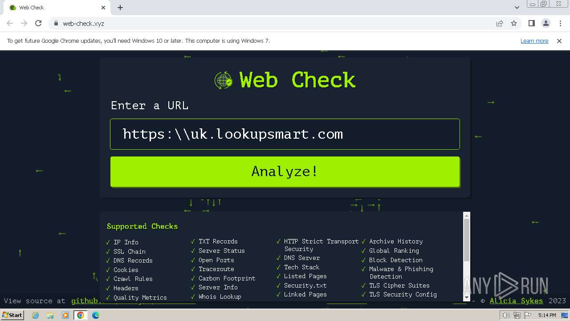Click the supported checks scrollbar thumb

click(467, 240)
